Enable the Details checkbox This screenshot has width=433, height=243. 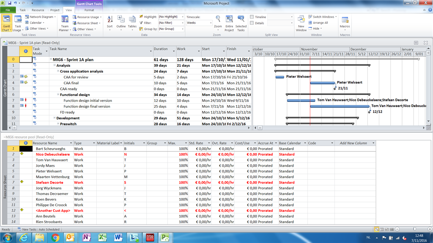point(252,23)
